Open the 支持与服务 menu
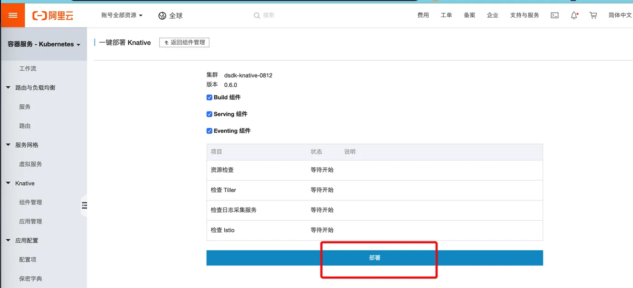Screen dimensions: 633x288 524,15
